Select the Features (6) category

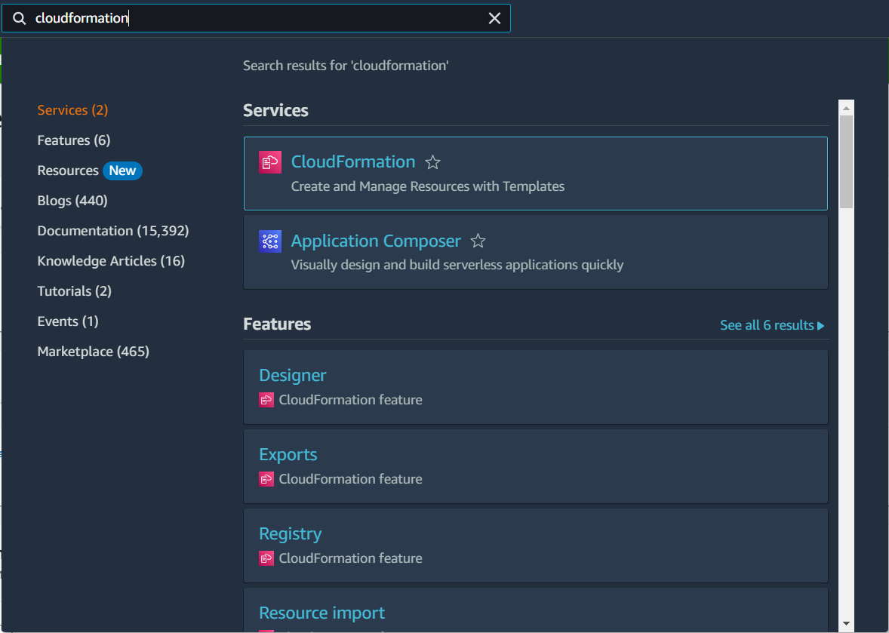[73, 140]
